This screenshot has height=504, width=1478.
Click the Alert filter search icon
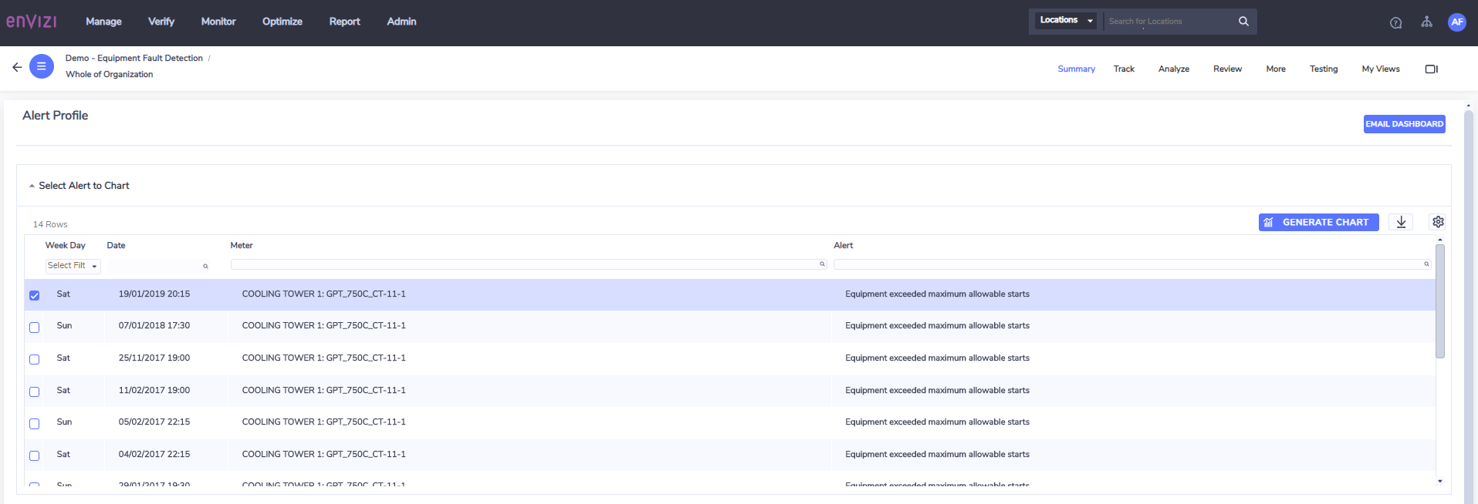point(1426,264)
